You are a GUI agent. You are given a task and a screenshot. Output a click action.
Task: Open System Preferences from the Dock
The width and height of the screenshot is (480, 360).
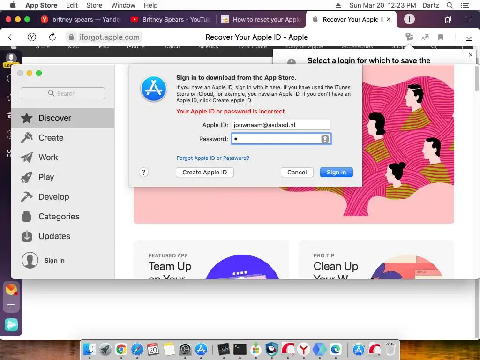pyautogui.click(x=185, y=349)
